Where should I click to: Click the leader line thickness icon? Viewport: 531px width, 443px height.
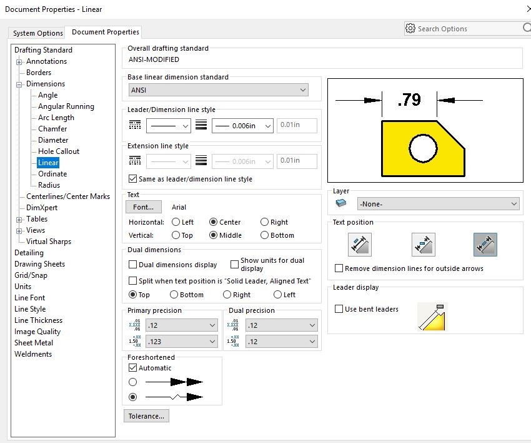(201, 125)
